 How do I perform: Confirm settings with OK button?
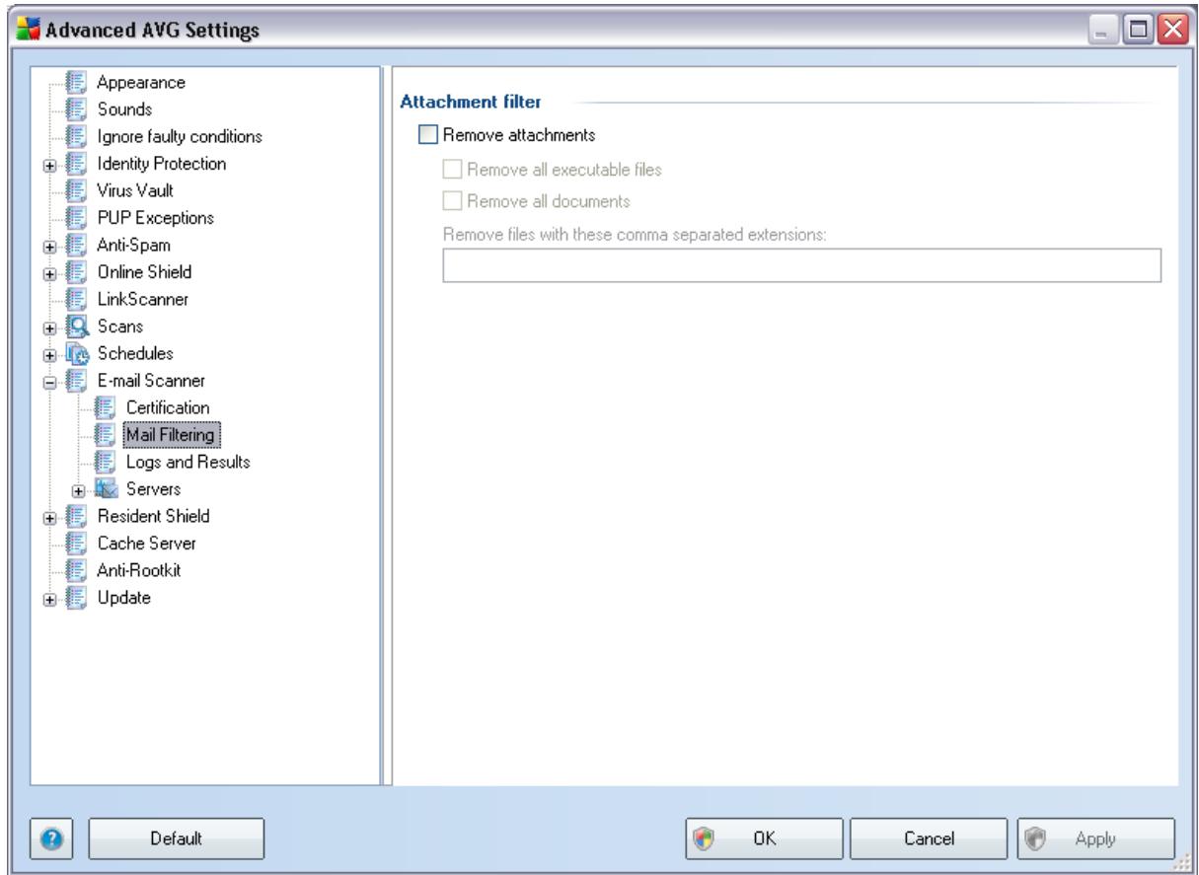(x=763, y=839)
